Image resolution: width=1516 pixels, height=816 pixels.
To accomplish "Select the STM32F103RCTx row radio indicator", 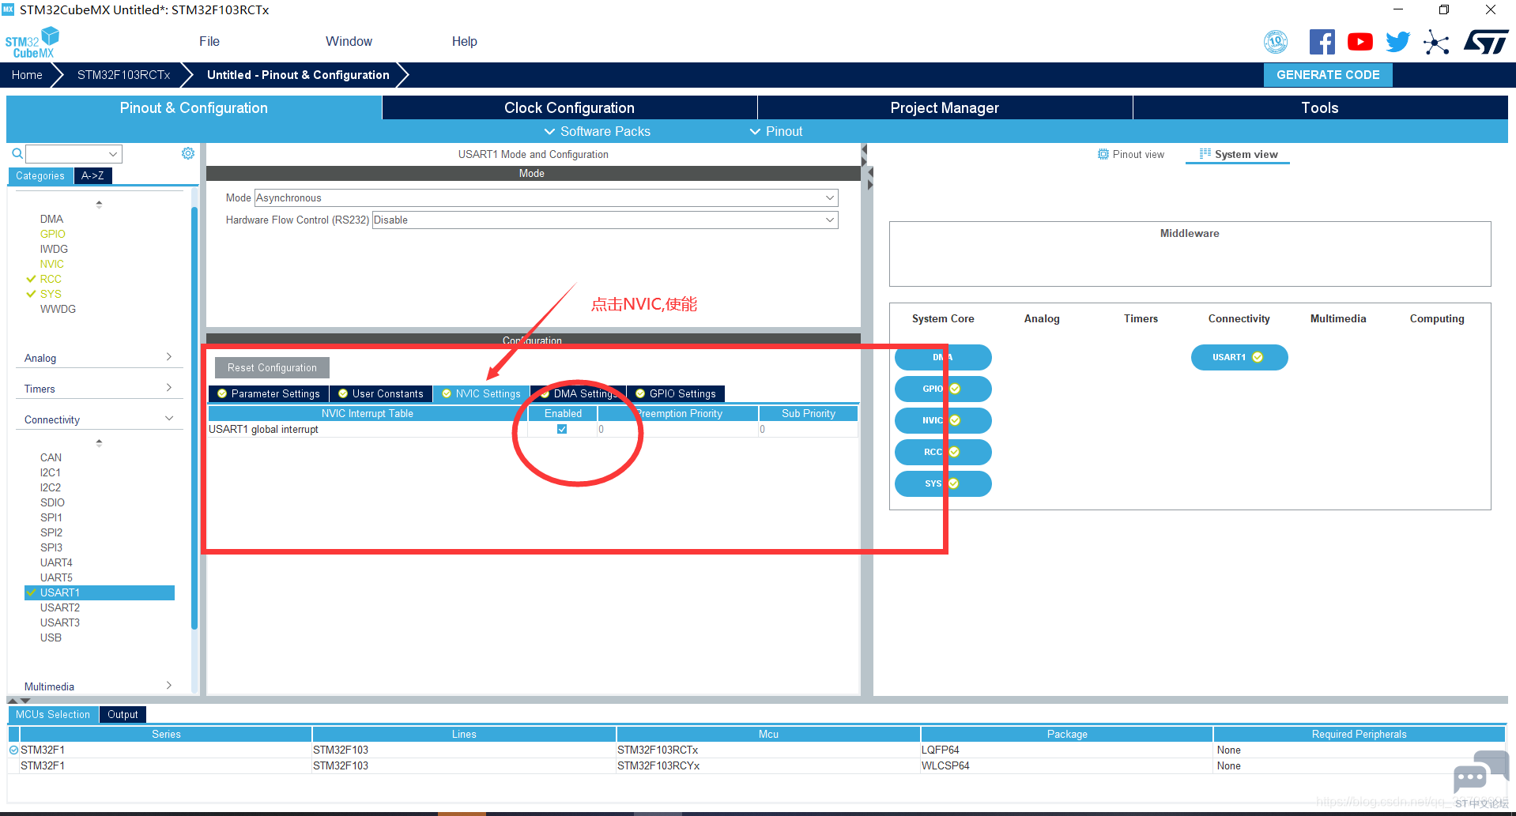I will coord(13,750).
